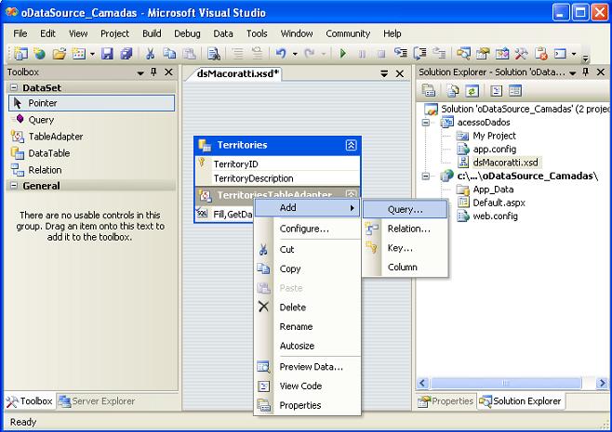Open the Toolbox window position dropdown arrow
The width and height of the screenshot is (612, 432).
click(x=140, y=72)
